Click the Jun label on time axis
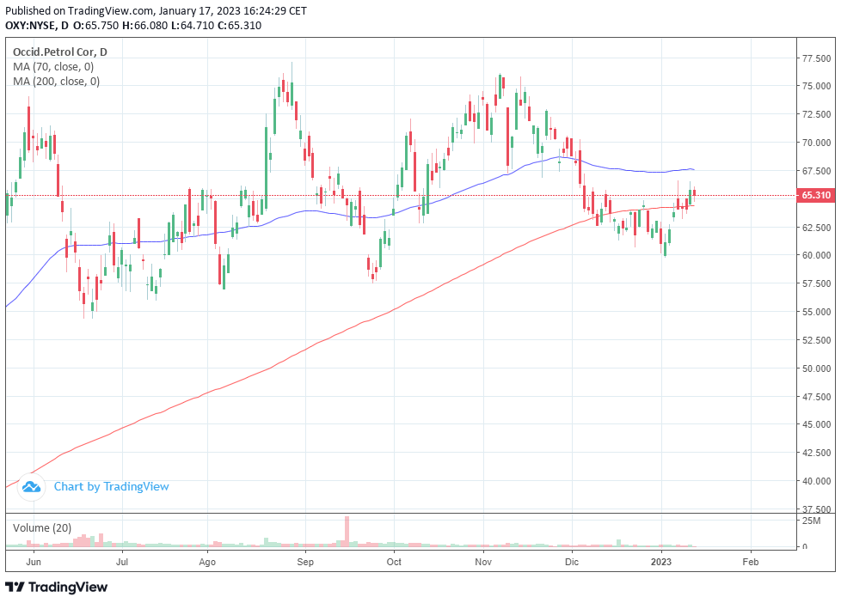 click(x=34, y=562)
